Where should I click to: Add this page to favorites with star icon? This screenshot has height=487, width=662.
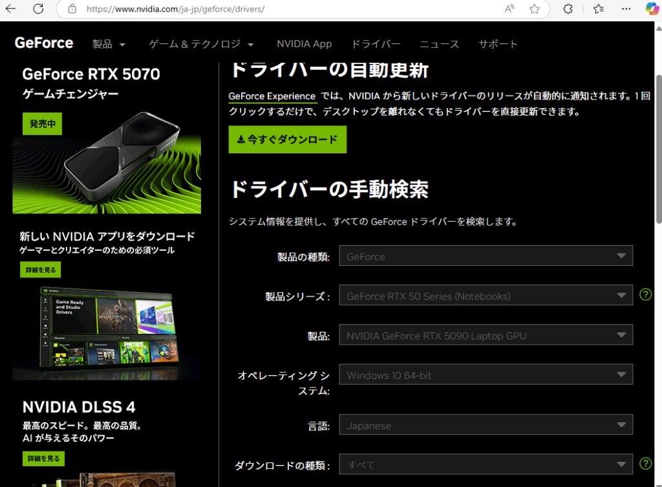point(535,9)
